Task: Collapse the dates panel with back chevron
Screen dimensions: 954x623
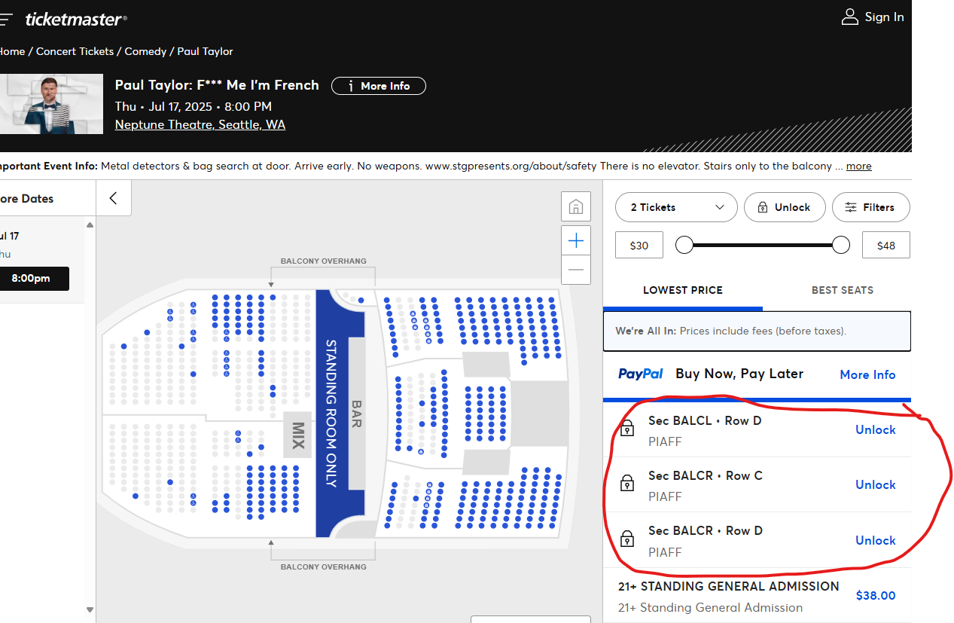Action: click(x=114, y=198)
